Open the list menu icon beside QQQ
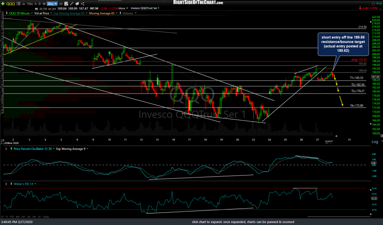 18,4
